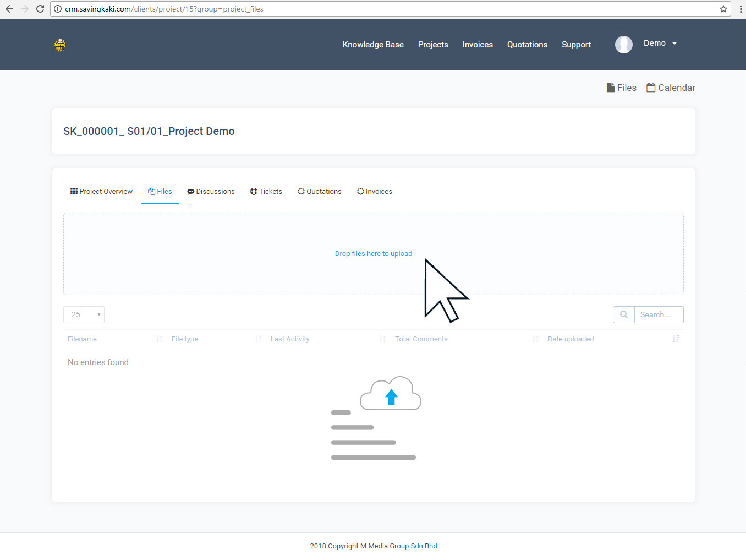
Task: Open the Demo user dropdown
Action: point(660,44)
